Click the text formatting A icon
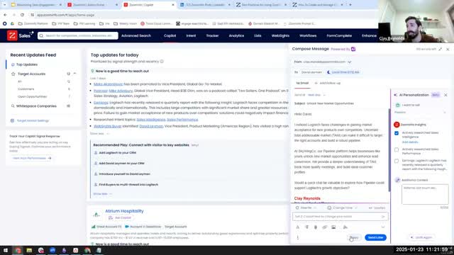The image size is (454, 255). pyautogui.click(x=298, y=227)
